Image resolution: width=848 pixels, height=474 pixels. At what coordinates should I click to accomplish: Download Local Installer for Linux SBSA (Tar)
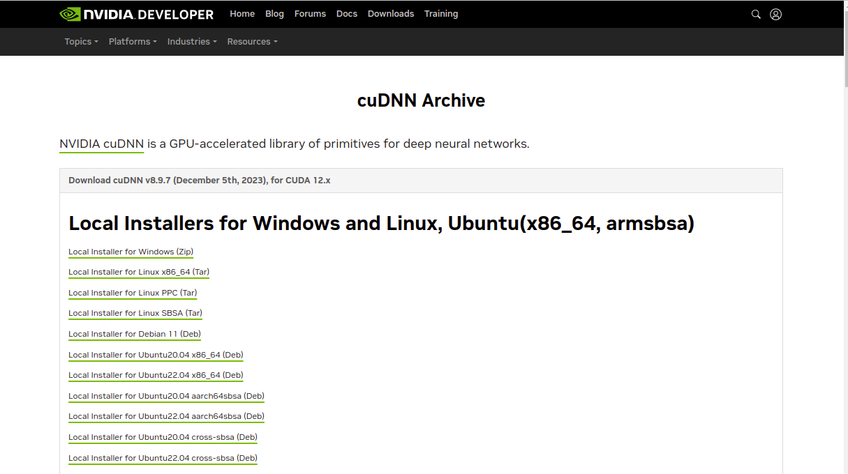pyautogui.click(x=135, y=314)
